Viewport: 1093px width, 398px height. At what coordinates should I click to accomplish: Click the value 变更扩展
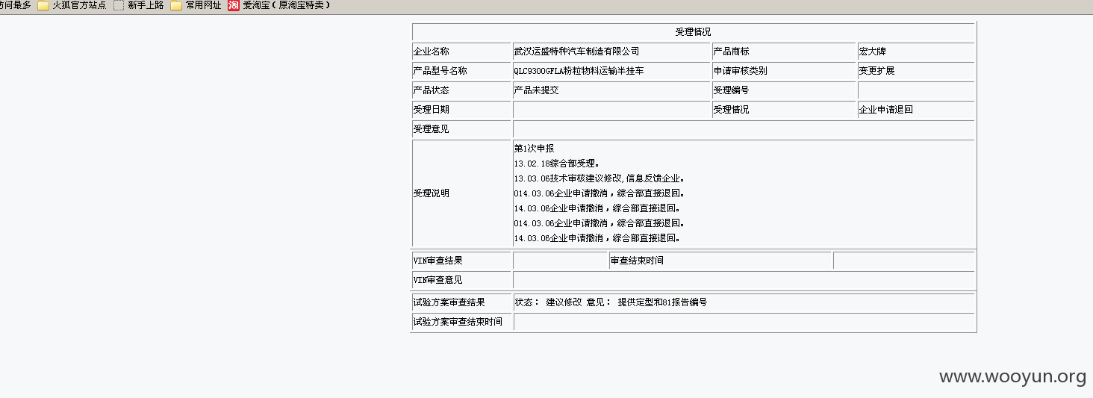coord(876,71)
